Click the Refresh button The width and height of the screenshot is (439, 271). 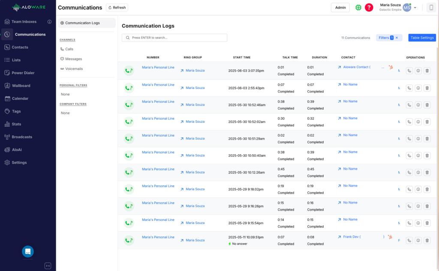[x=117, y=8]
